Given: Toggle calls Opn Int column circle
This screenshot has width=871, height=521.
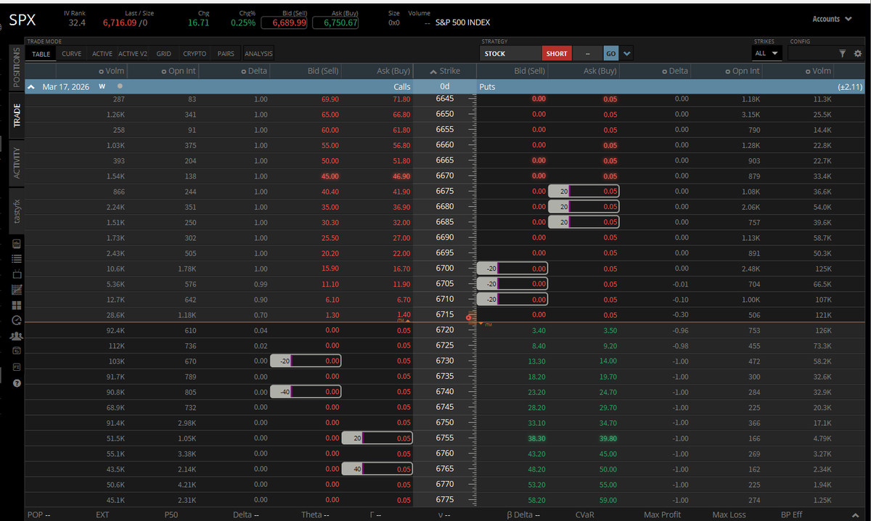Looking at the screenshot, I should [x=163, y=71].
